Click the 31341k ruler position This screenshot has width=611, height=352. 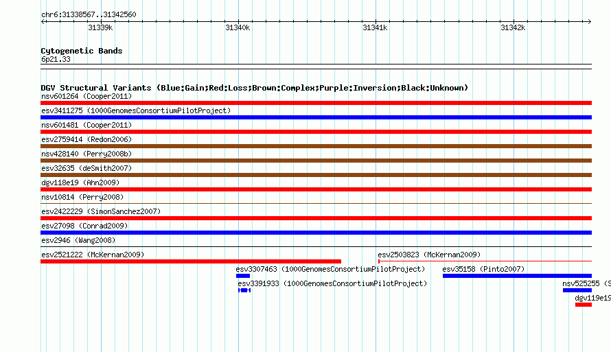click(375, 27)
